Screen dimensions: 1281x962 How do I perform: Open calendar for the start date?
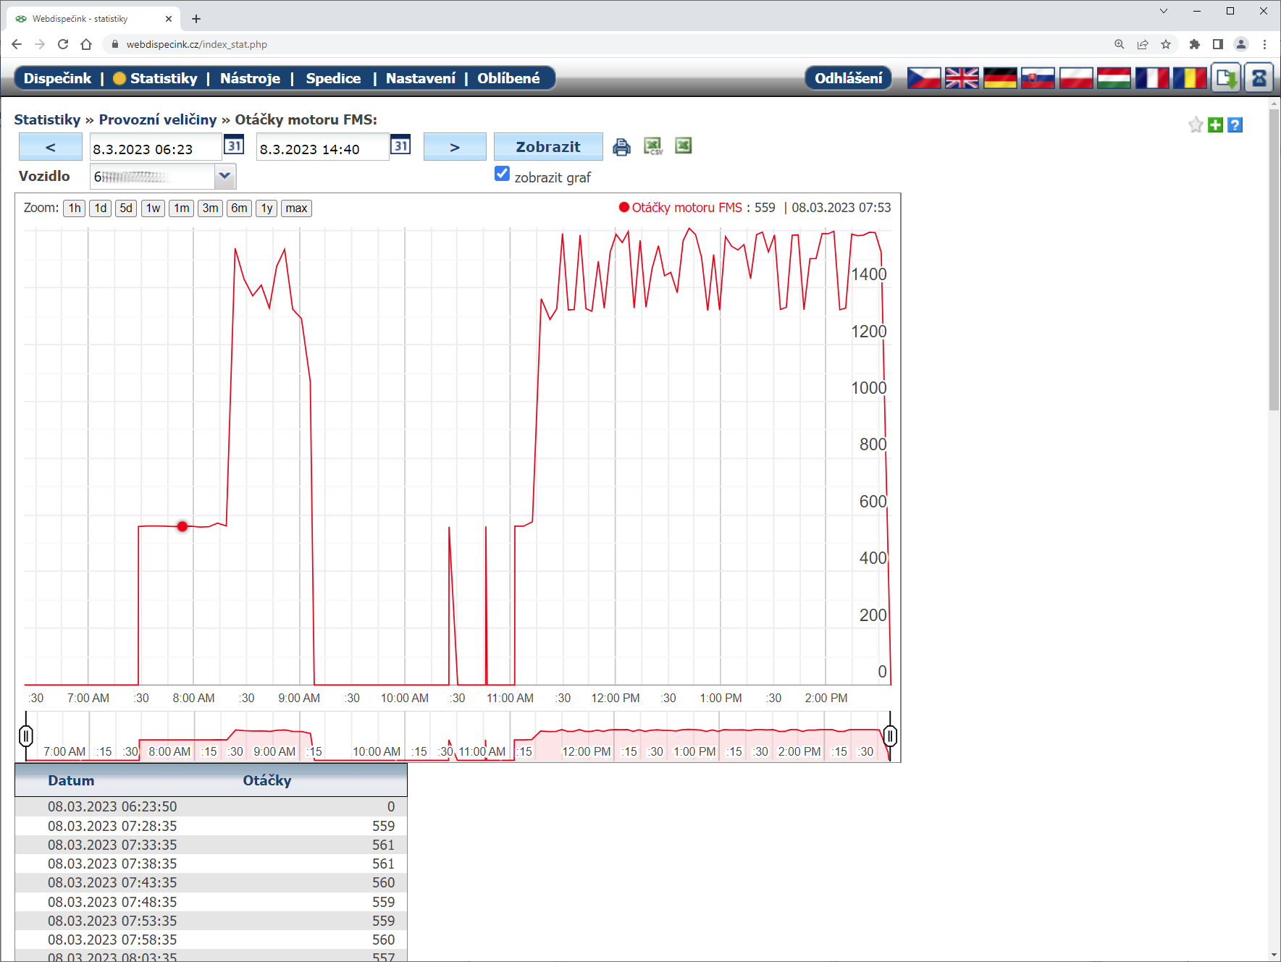(234, 145)
